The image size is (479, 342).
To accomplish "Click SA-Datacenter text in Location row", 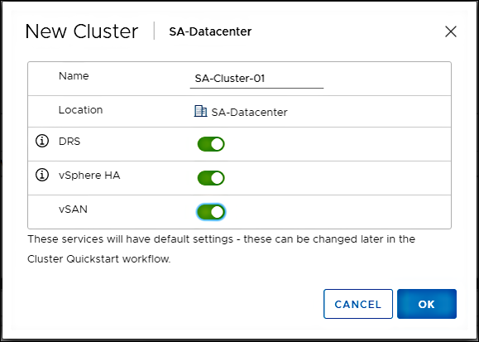I will tap(249, 113).
